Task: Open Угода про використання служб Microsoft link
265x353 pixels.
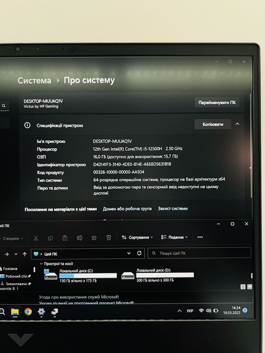Action: [x=79, y=297]
